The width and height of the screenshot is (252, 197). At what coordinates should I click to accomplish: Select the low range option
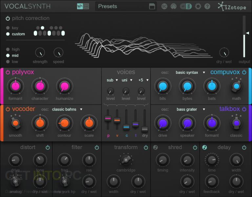pos(8,62)
